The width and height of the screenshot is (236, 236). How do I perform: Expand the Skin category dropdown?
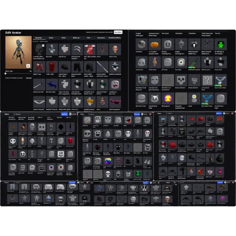[x=89, y=38]
